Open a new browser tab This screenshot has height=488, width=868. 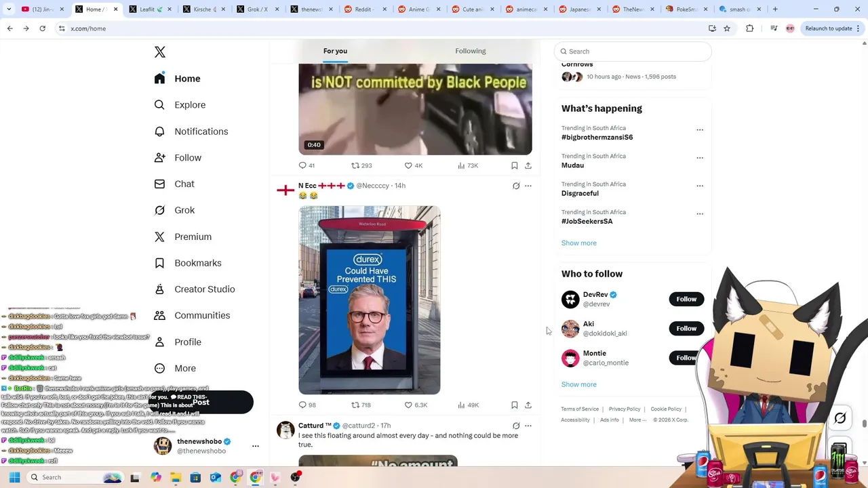point(775,9)
